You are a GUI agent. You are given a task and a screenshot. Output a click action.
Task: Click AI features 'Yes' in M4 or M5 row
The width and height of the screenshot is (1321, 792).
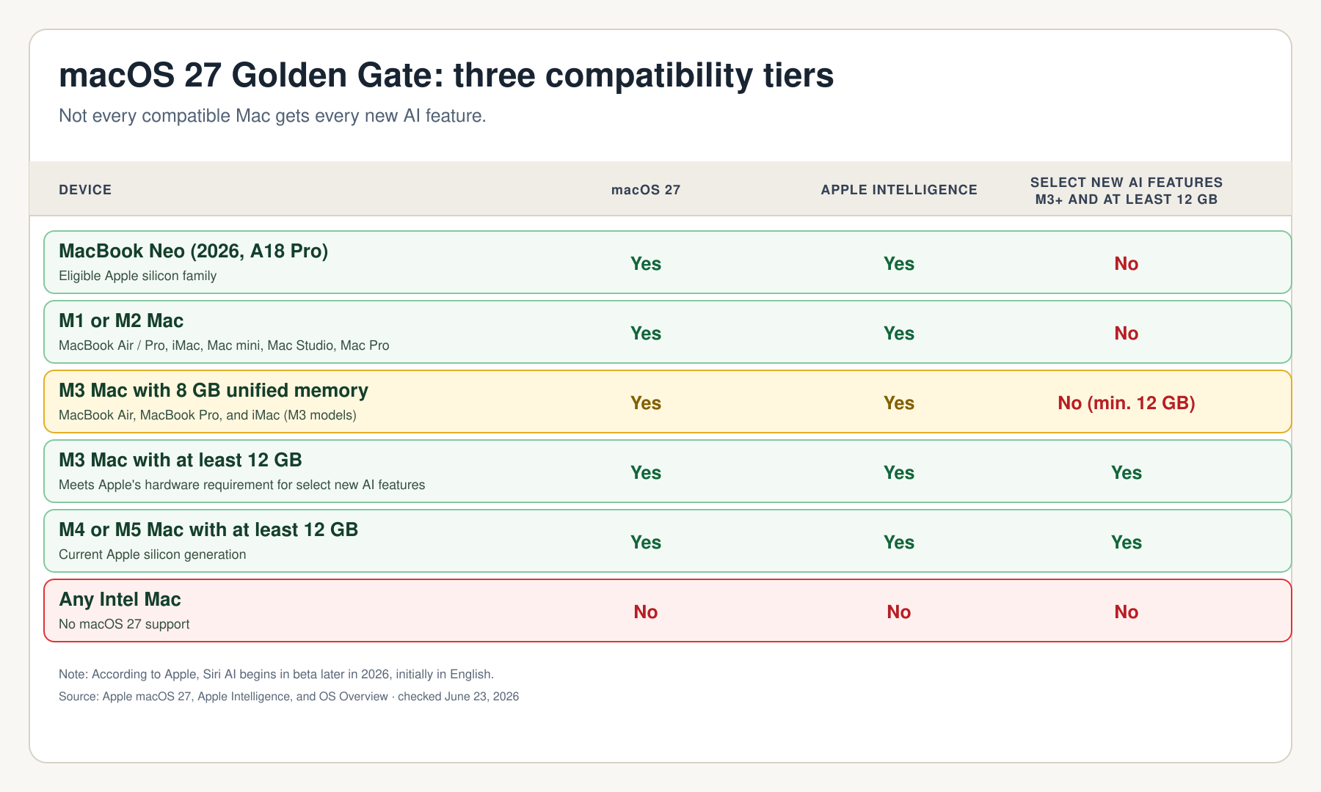pos(1127,543)
